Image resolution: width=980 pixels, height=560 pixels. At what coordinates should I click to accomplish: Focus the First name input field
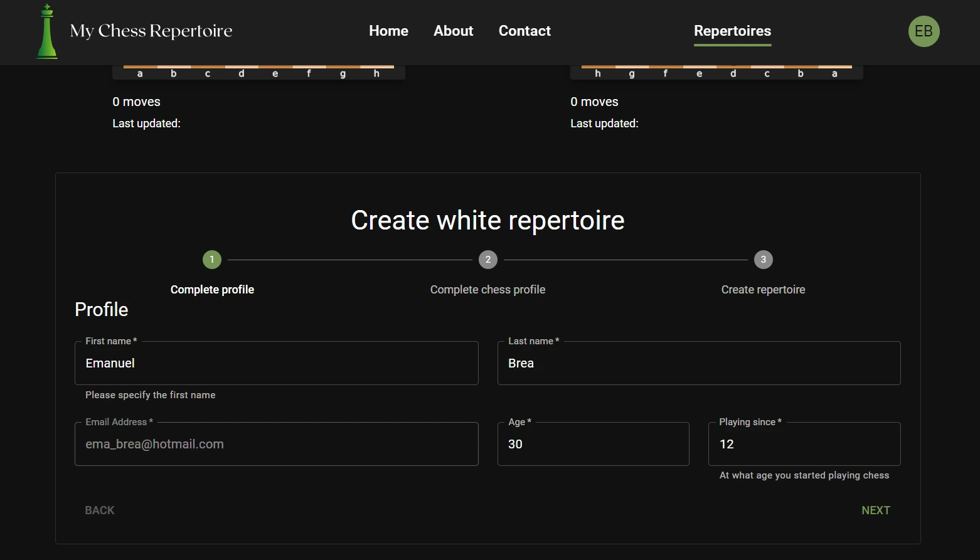(276, 362)
